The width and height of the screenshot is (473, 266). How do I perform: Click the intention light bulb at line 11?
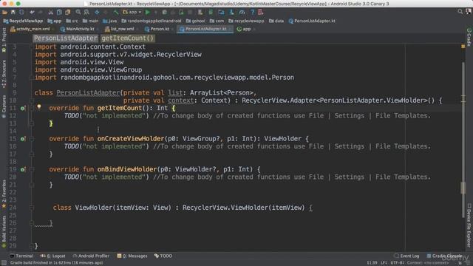39,106
